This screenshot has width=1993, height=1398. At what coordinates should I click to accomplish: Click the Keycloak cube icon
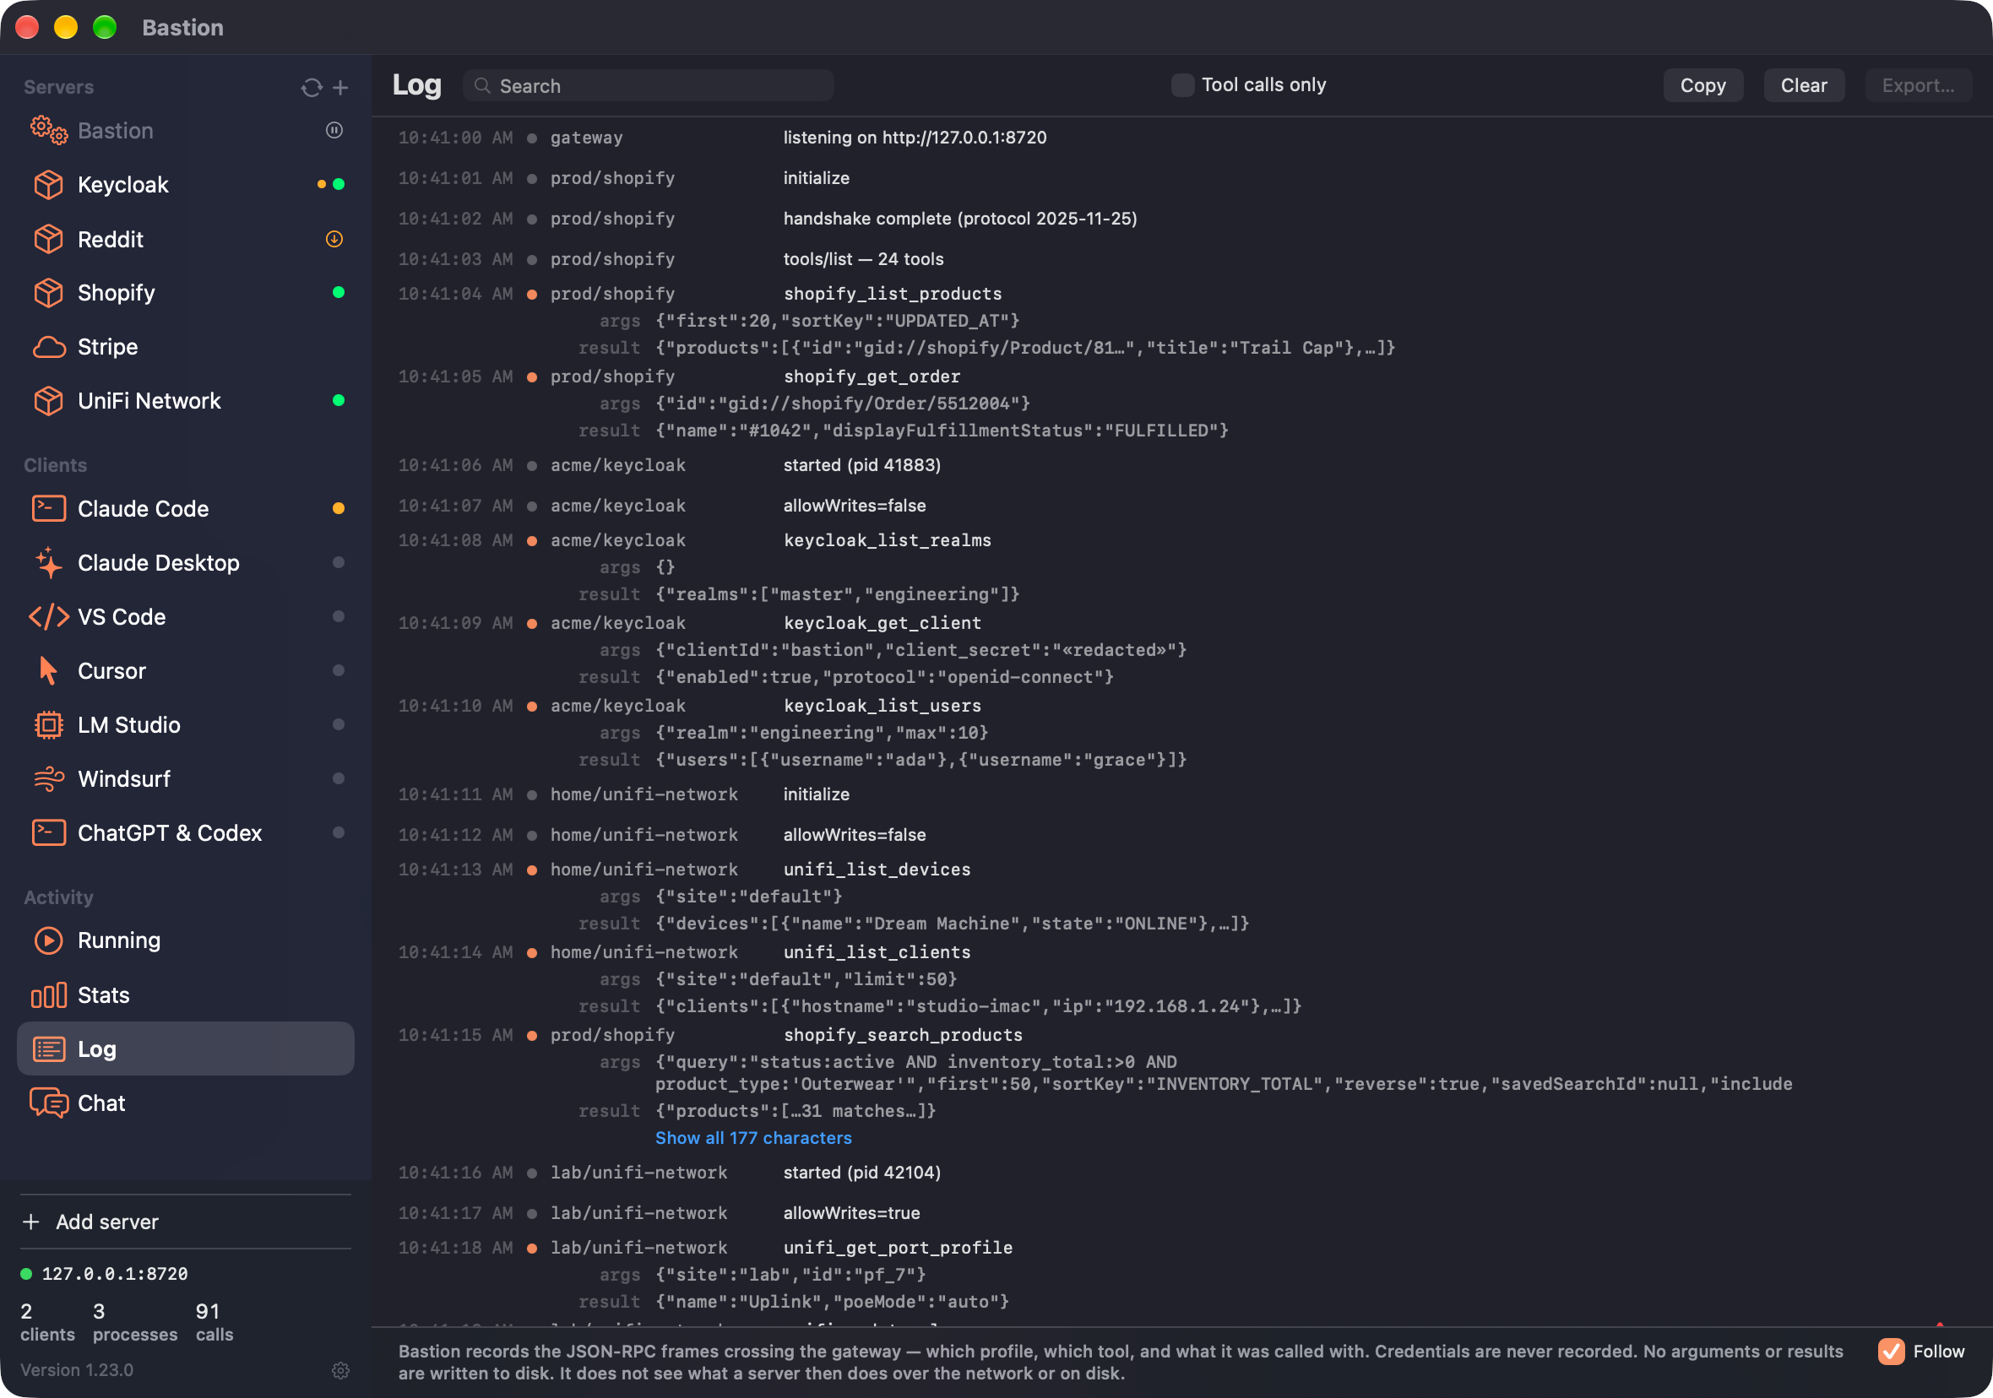[49, 185]
